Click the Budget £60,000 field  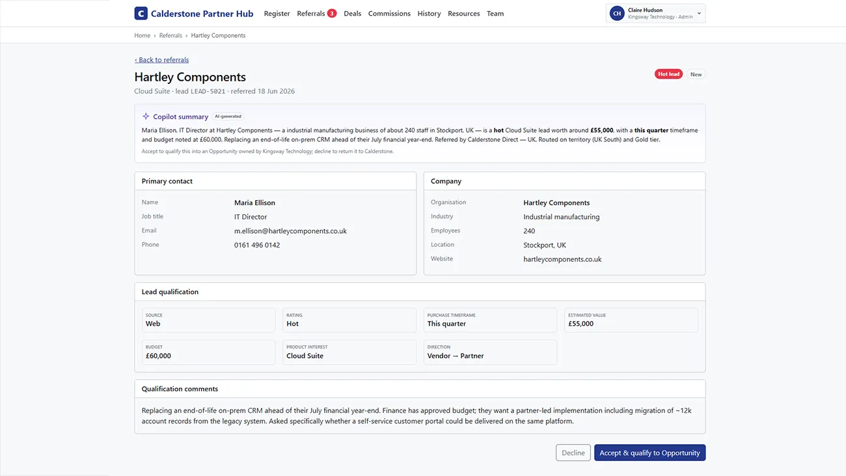coord(208,352)
